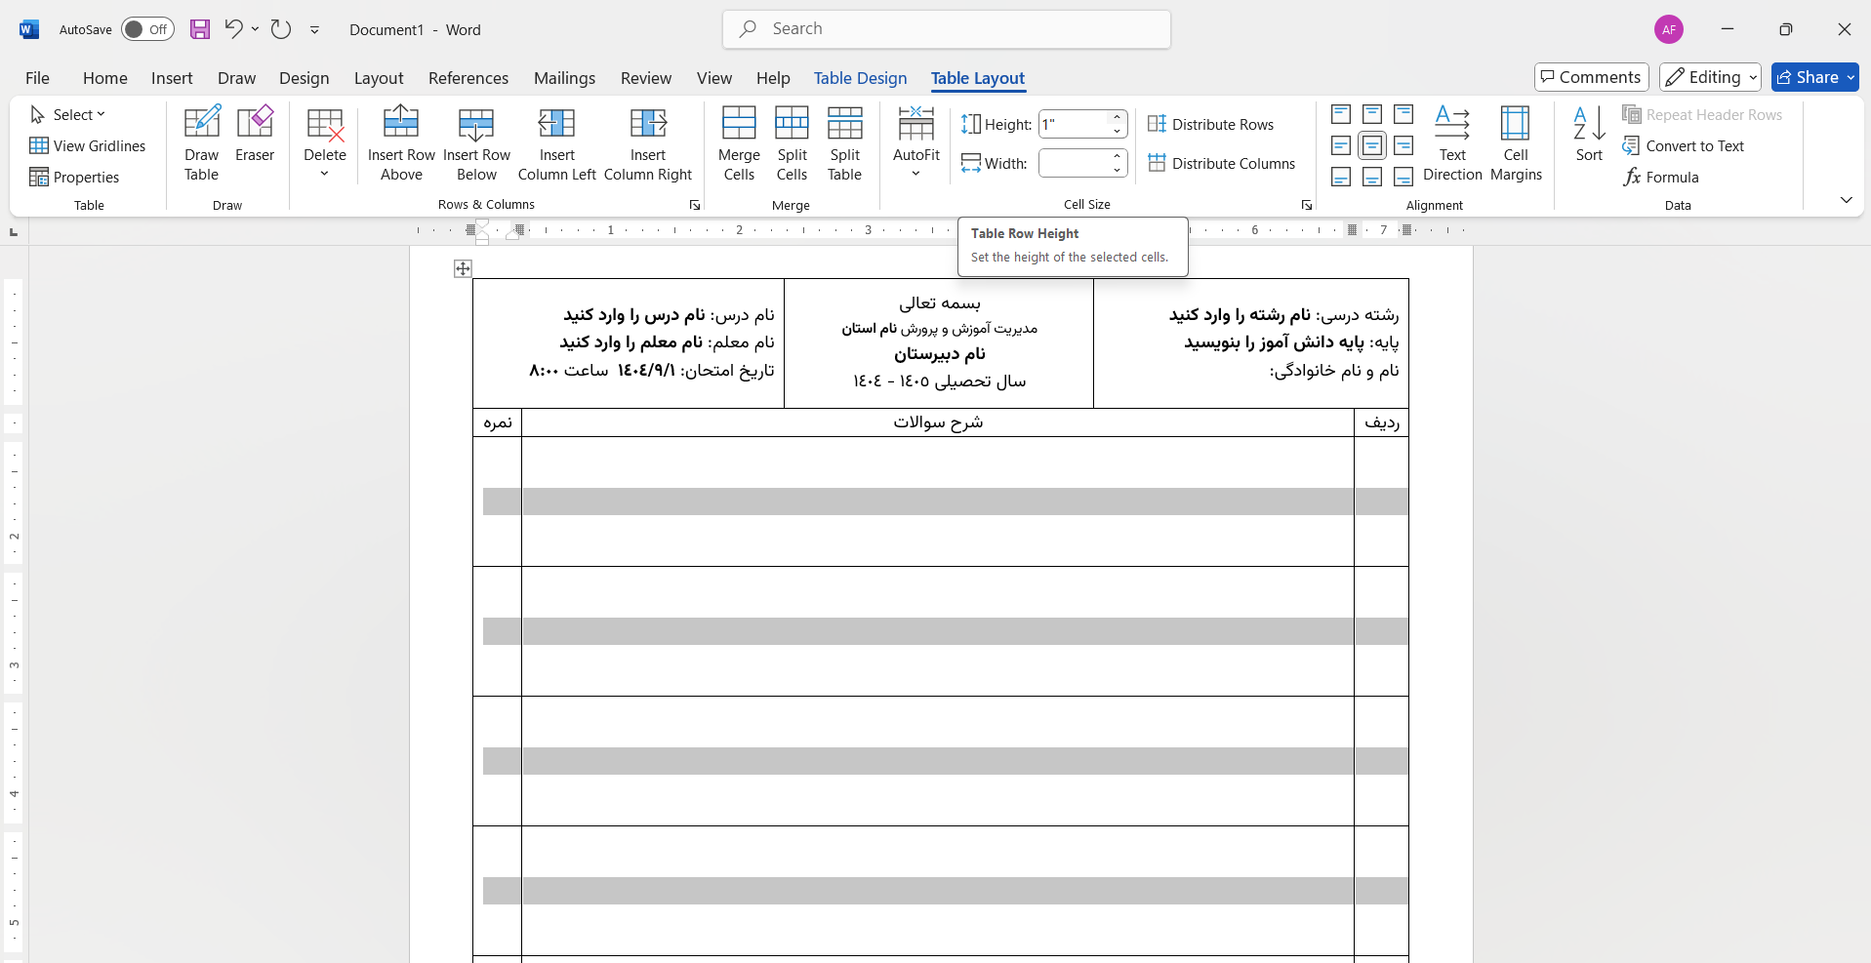
Task: Decrease column Width with down arrow
Action: click(x=1118, y=170)
